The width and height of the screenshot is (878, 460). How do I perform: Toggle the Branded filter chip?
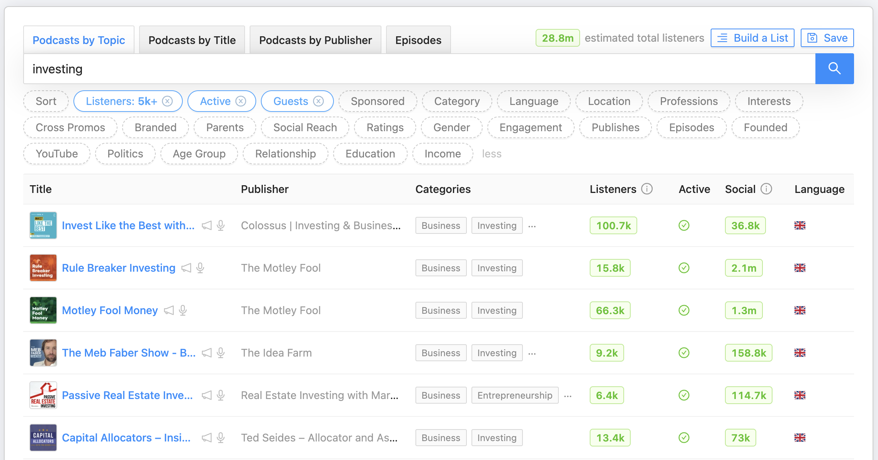pos(155,127)
